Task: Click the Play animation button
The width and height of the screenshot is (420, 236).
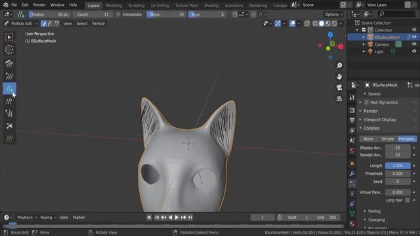Action: [177, 218]
